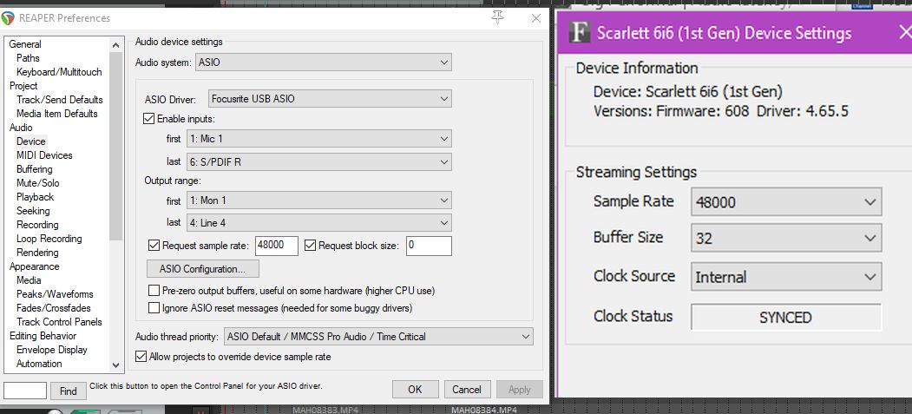Click the Request block size input field
The image size is (912, 414).
pyautogui.click(x=428, y=246)
